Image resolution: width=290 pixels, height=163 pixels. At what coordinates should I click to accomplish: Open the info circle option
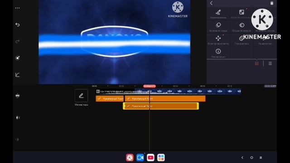click(218, 53)
